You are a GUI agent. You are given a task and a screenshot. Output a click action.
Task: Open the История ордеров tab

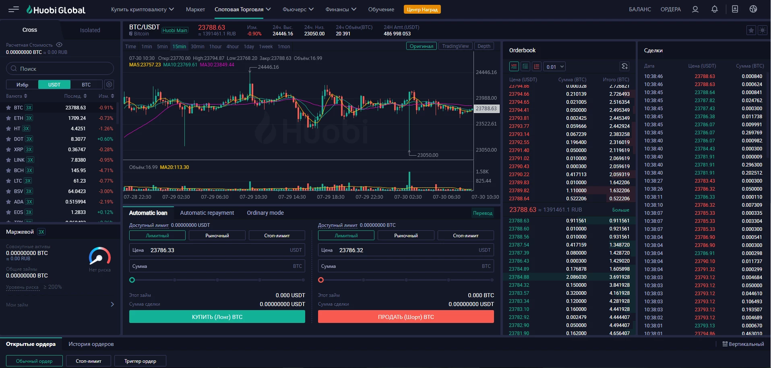(x=91, y=344)
